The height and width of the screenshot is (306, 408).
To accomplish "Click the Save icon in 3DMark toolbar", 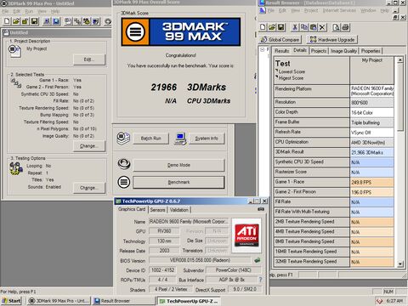I will (34, 21).
